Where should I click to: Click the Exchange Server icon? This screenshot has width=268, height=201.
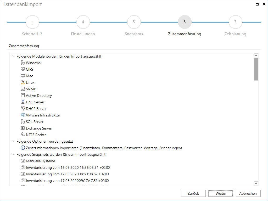point(23,128)
